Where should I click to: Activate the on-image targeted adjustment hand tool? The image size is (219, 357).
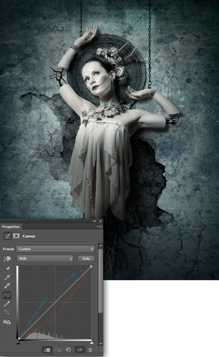[7, 259]
